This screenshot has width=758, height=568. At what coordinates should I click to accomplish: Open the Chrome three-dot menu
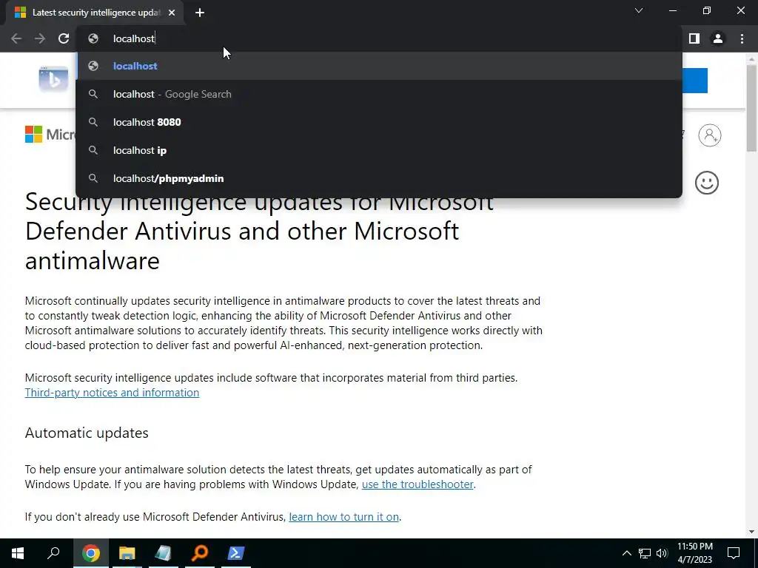[742, 38]
